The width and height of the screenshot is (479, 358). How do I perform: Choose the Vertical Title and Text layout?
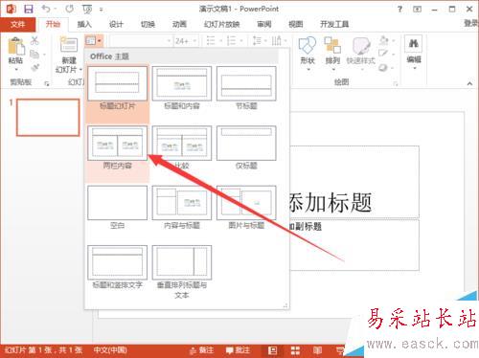pyautogui.click(x=182, y=273)
